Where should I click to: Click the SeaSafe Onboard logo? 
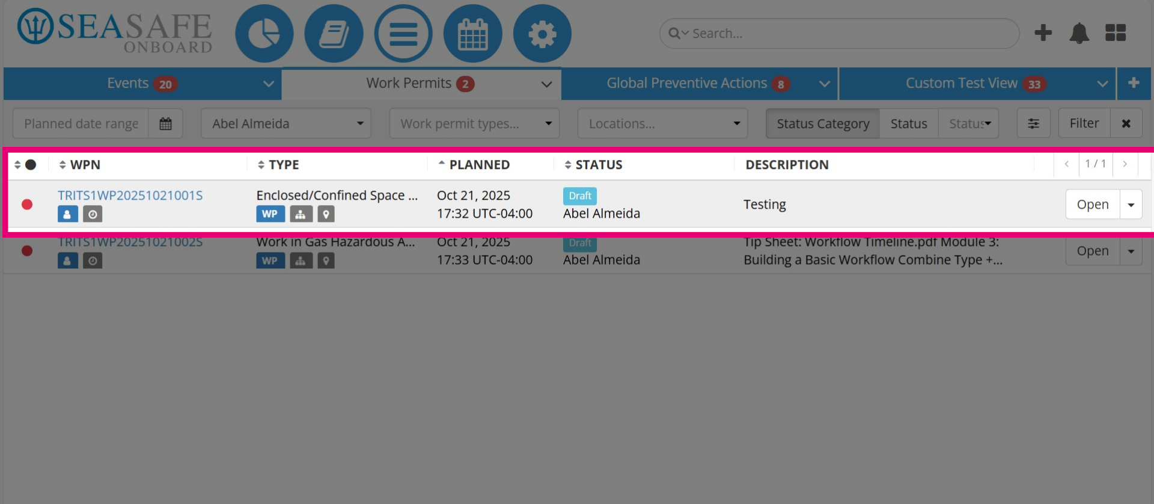pyautogui.click(x=115, y=31)
